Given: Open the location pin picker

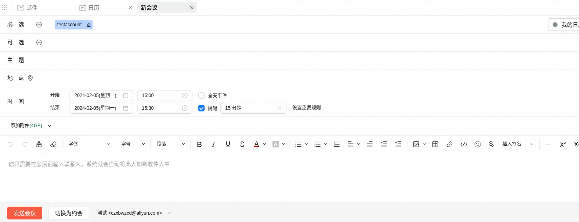Looking at the screenshot, I should (30, 78).
